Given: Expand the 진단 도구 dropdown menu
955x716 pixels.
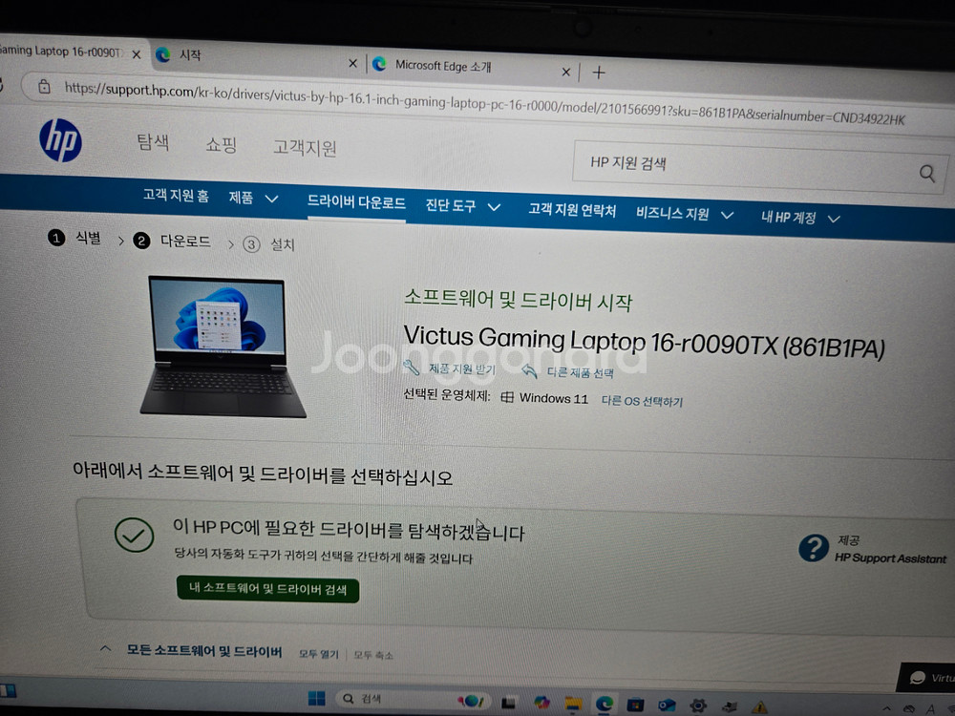Looking at the screenshot, I should (x=494, y=207).
